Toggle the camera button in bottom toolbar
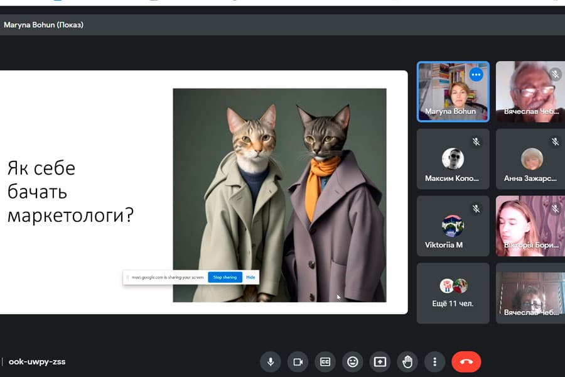 [298, 361]
